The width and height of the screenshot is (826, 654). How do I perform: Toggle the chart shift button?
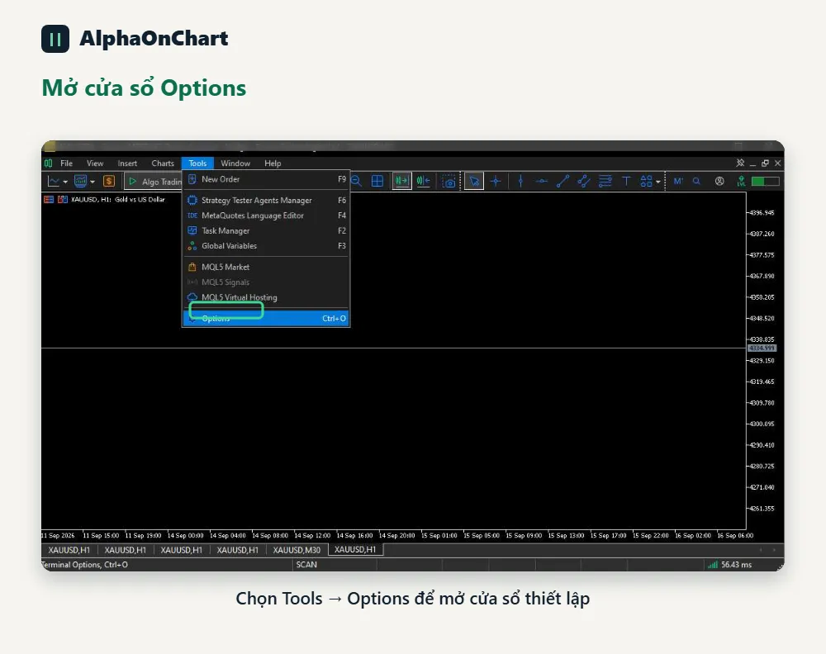(x=424, y=181)
